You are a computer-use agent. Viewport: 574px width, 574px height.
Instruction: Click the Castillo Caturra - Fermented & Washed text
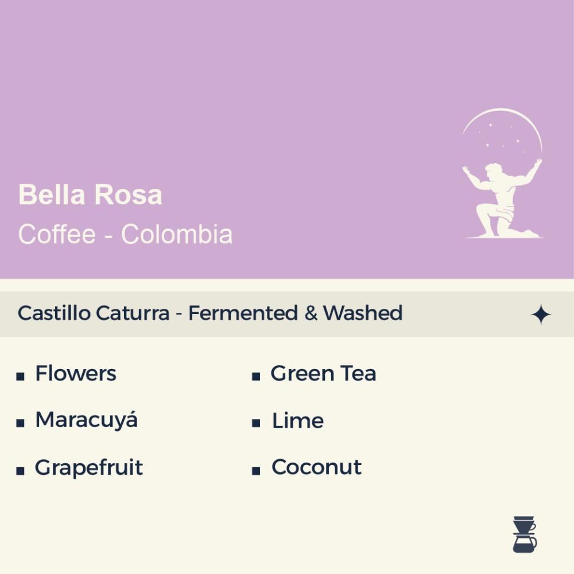tap(210, 313)
